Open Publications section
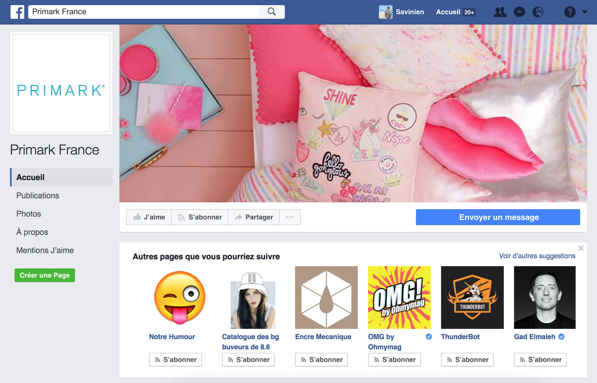The height and width of the screenshot is (383, 597). click(x=38, y=195)
